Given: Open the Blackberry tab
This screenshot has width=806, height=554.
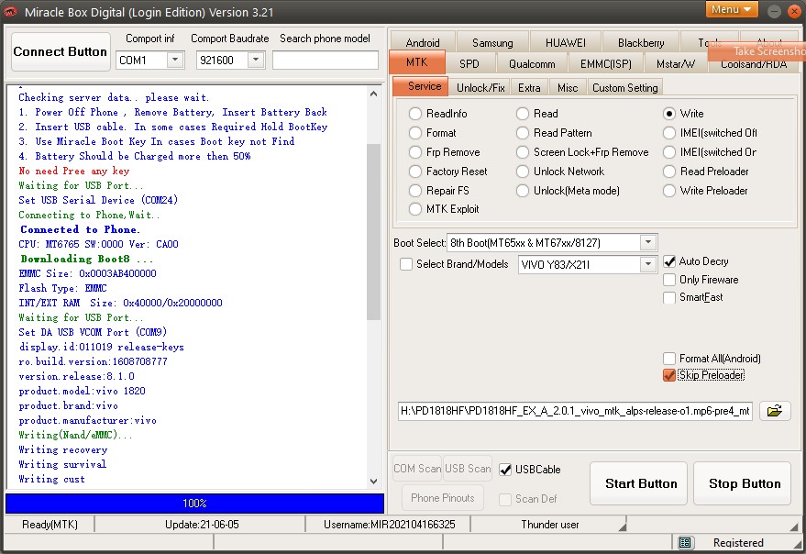Looking at the screenshot, I should point(641,42).
